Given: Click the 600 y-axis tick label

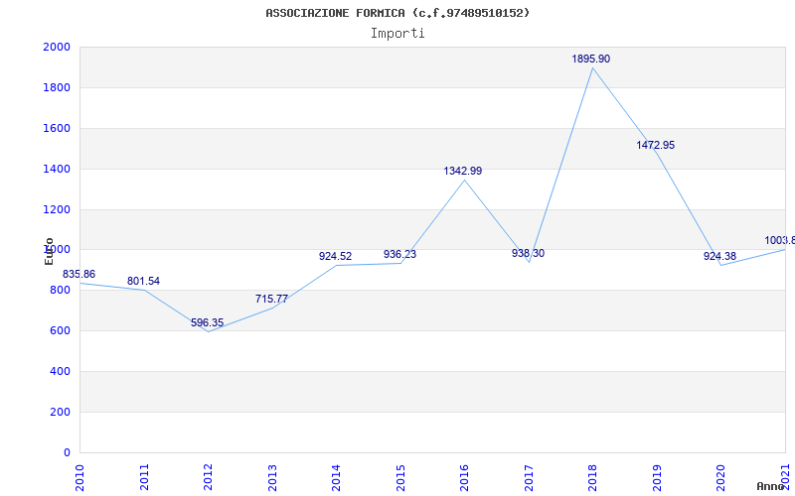Looking at the screenshot, I should [60, 331].
